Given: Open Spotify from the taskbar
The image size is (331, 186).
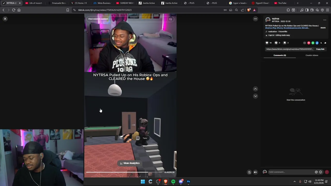Looking at the screenshot, I should point(173,182).
